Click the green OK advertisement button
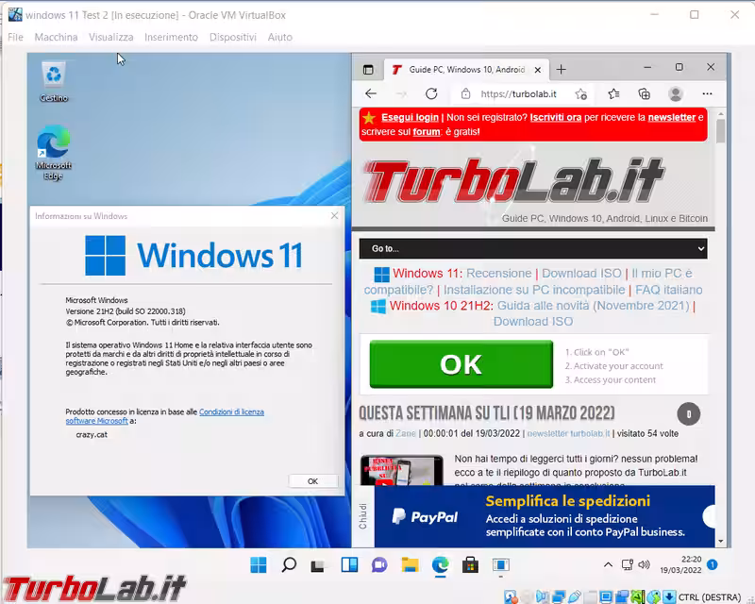The width and height of the screenshot is (755, 604). point(461,364)
